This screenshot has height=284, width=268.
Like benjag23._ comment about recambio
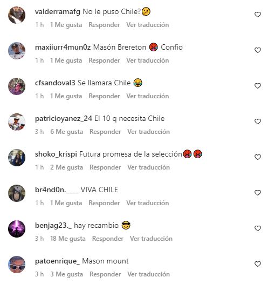click(x=258, y=228)
